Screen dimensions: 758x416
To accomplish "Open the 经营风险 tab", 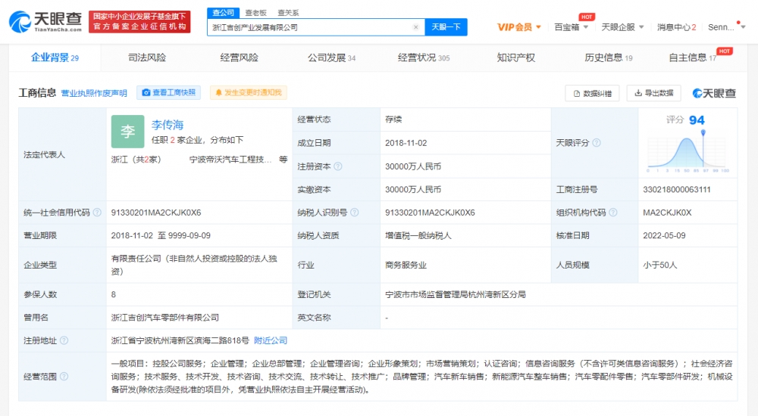I will pyautogui.click(x=240, y=57).
